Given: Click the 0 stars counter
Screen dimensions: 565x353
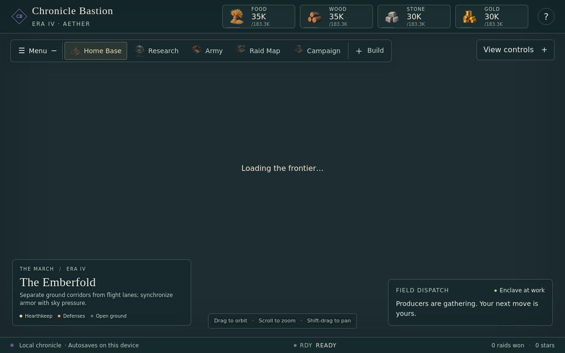Looking at the screenshot, I should (x=545, y=345).
